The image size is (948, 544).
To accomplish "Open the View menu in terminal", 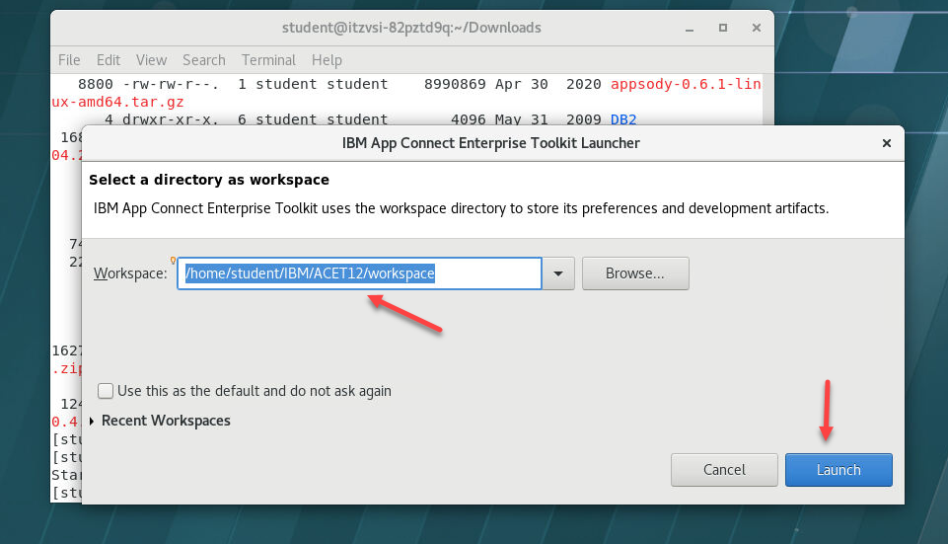I will tap(151, 60).
